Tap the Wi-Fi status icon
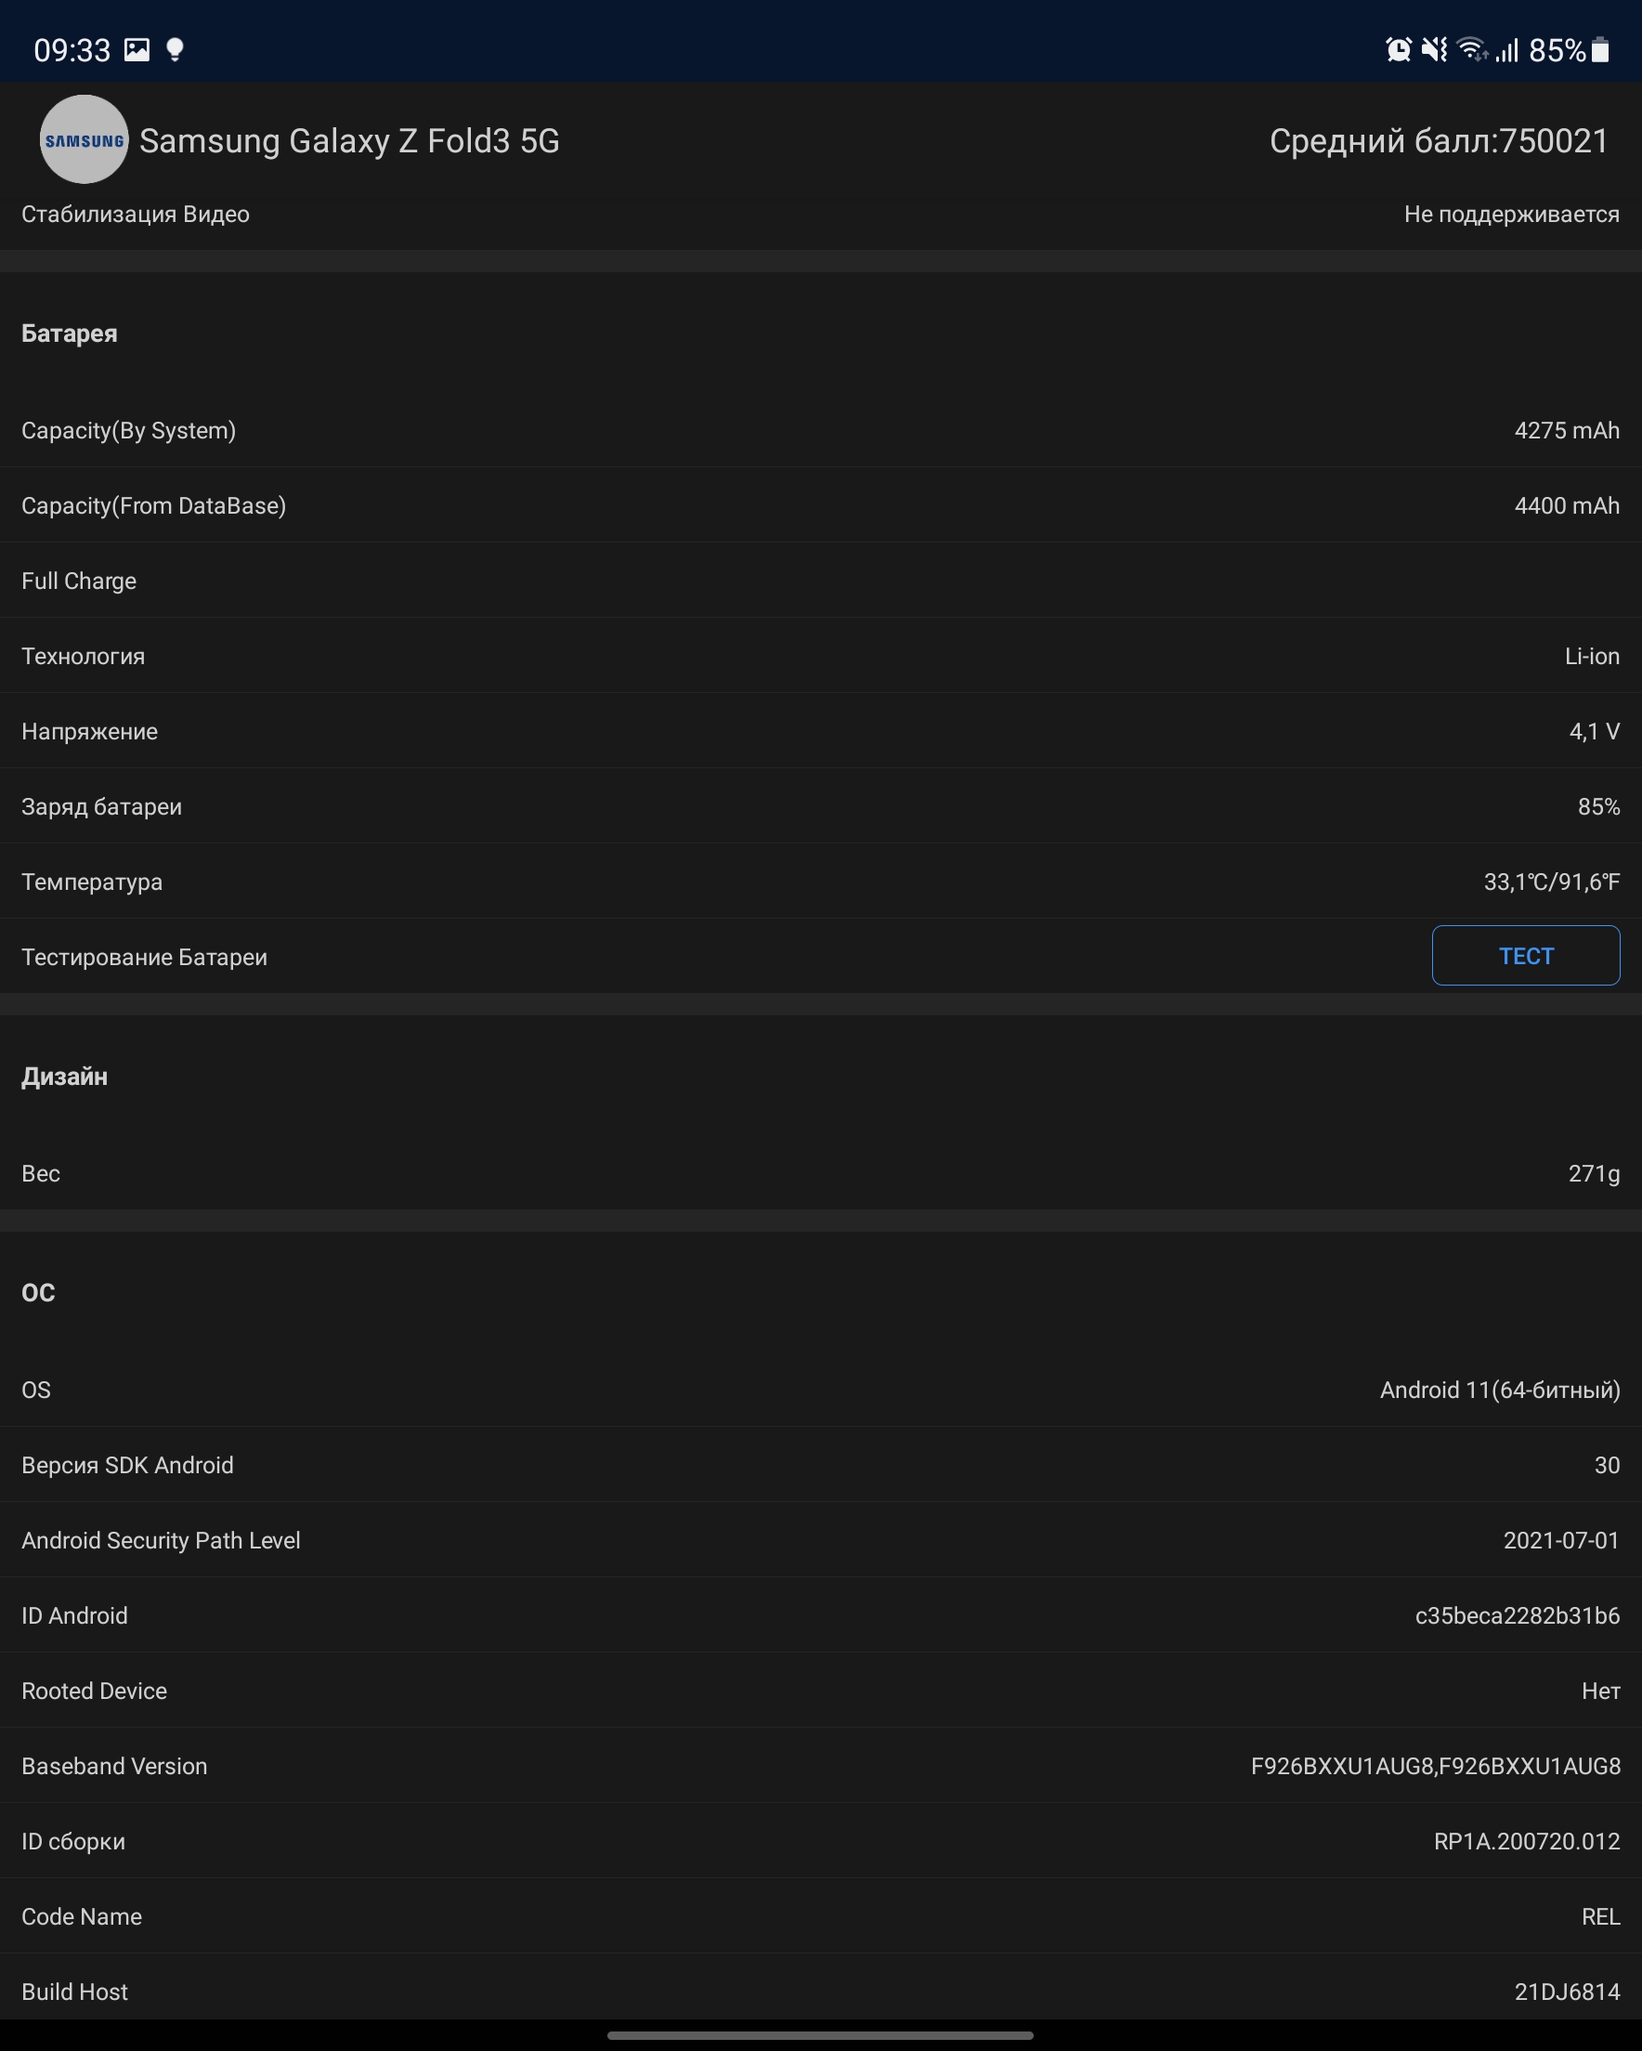 (x=1472, y=49)
